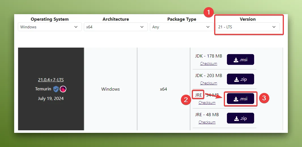Open Checksum link under JDK - 203 MB

pyautogui.click(x=209, y=83)
